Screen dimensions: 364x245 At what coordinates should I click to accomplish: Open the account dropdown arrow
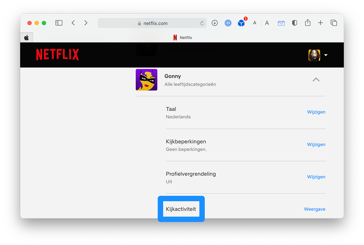[326, 55]
